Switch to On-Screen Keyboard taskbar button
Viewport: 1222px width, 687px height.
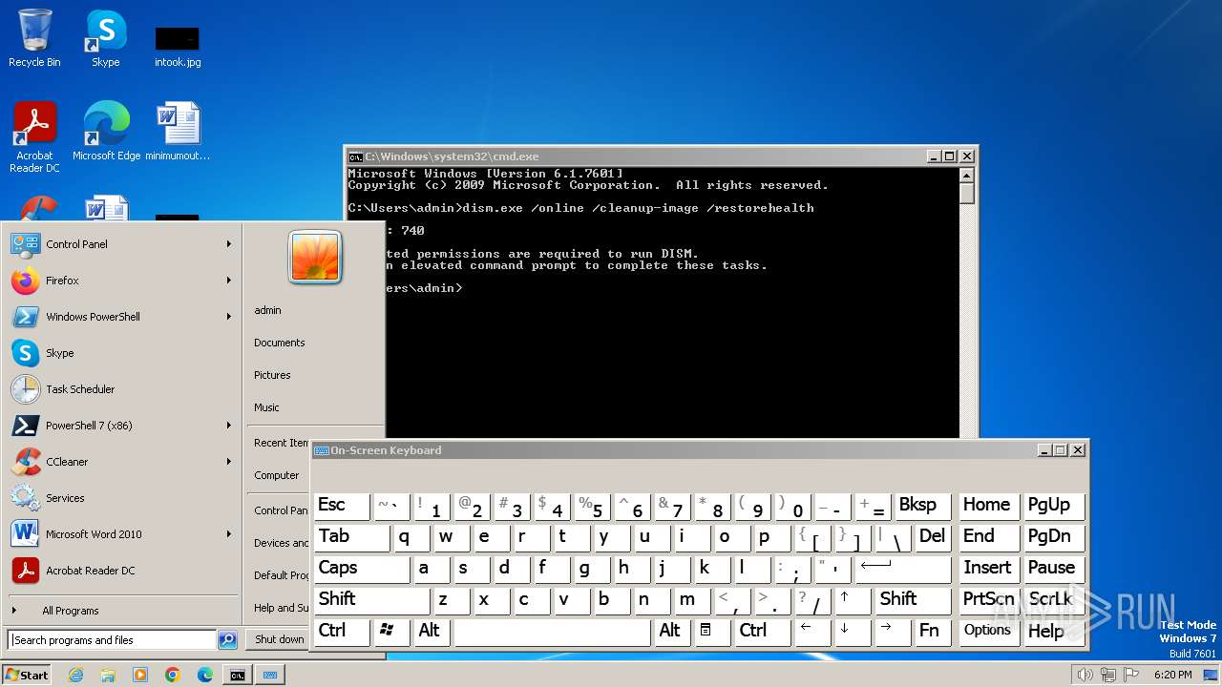270,675
